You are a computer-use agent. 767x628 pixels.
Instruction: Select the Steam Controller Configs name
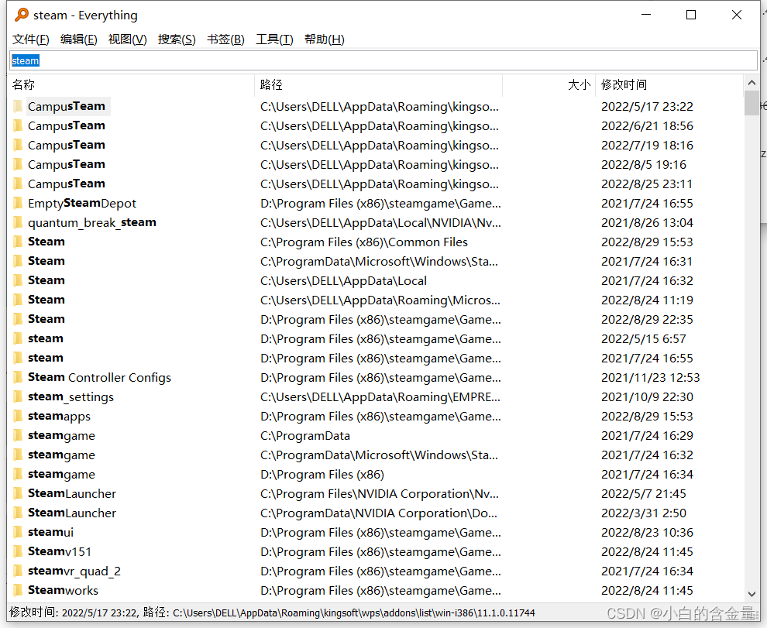coord(99,378)
